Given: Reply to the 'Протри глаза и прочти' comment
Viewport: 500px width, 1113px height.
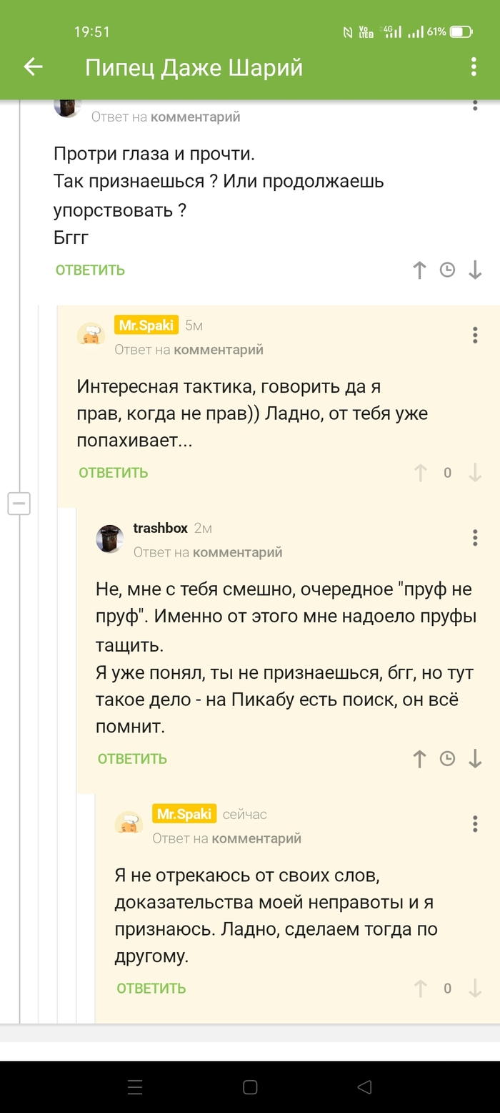Looking at the screenshot, I should (x=90, y=270).
